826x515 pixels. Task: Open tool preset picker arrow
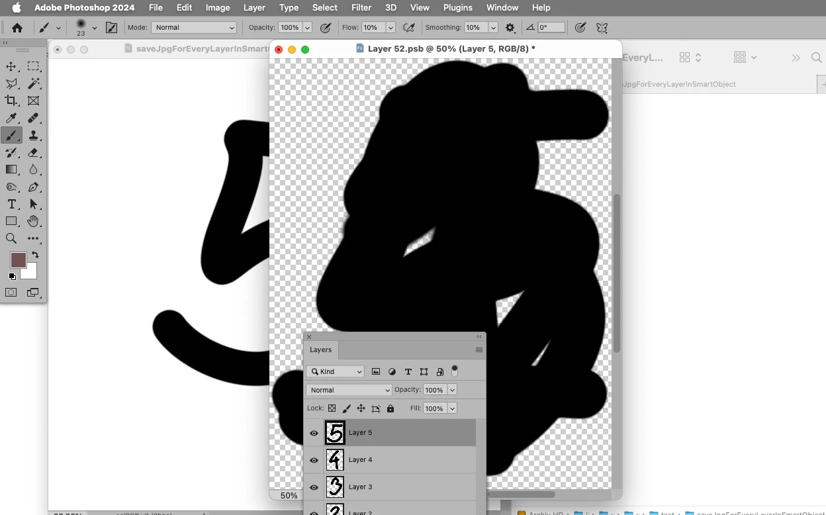(58, 28)
